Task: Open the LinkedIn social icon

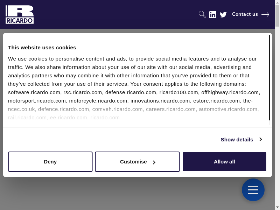Action: pos(213,14)
